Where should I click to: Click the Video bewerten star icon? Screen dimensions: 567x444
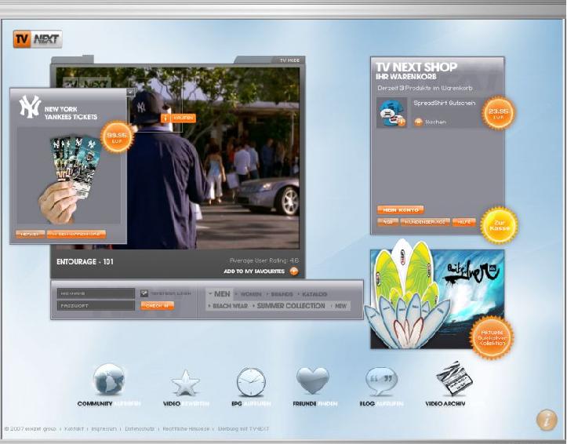tap(186, 383)
